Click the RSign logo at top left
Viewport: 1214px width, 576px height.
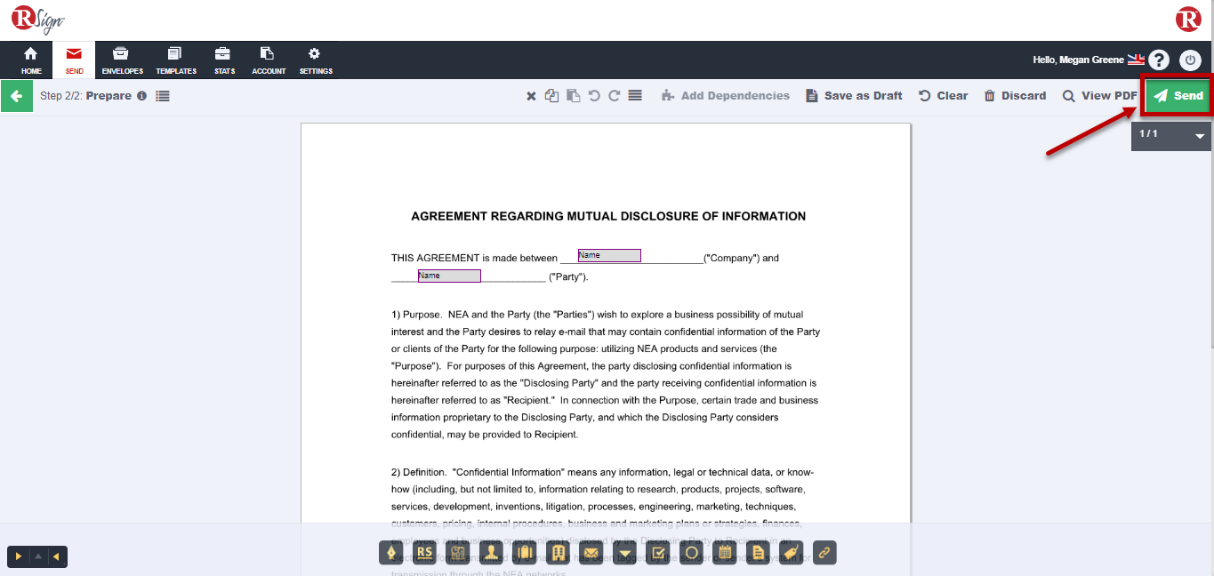pos(37,19)
